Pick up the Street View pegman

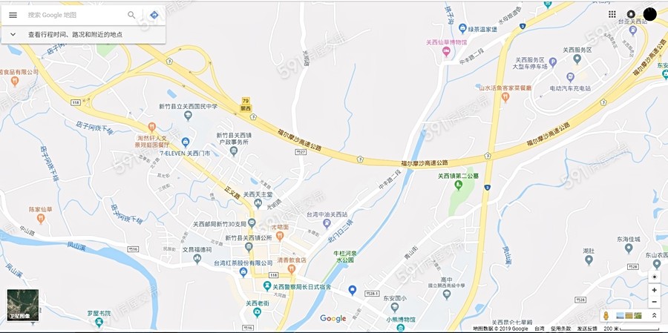pyautogui.click(x=606, y=315)
